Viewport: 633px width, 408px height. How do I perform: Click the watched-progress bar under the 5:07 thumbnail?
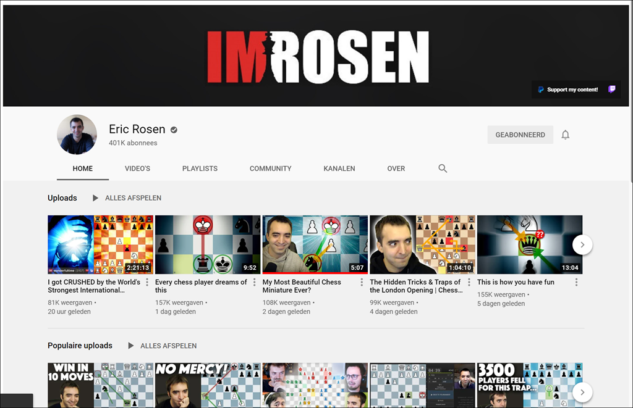pos(315,273)
